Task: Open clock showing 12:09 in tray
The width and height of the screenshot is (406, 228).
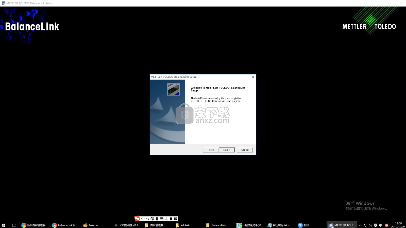Action: click(x=398, y=225)
